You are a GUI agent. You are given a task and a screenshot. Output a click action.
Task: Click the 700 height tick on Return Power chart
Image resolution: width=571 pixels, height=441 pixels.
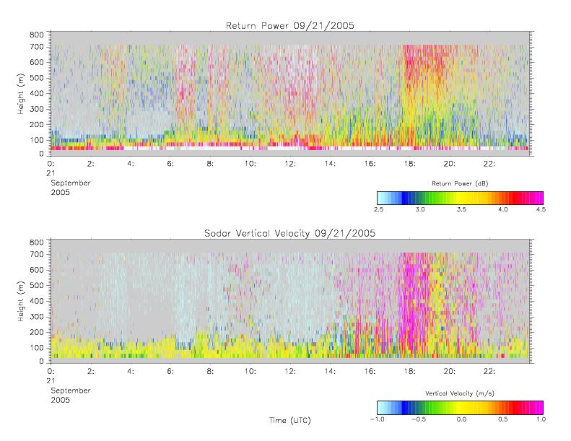click(36, 47)
